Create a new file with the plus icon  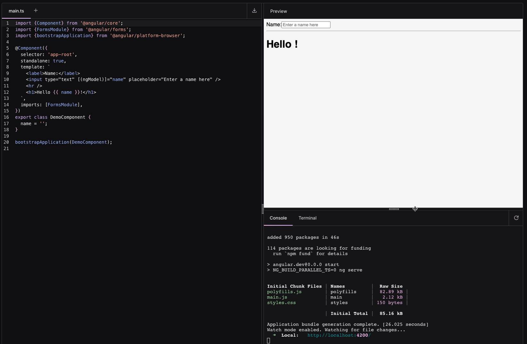(36, 10)
